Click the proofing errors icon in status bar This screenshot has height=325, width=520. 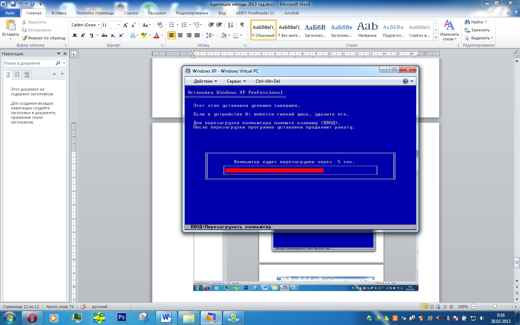83,307
